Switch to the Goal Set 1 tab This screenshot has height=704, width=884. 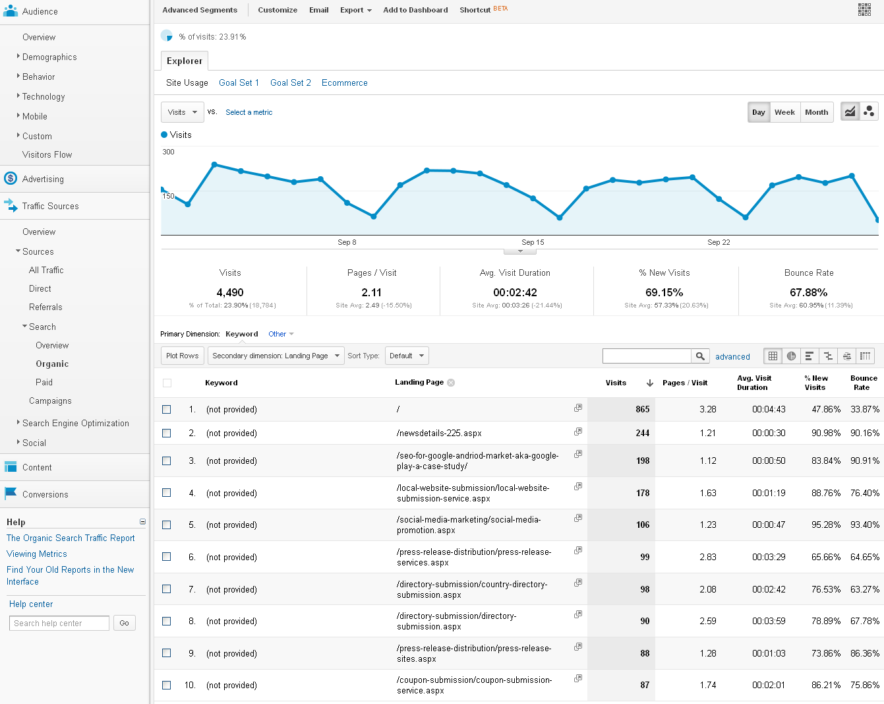pyautogui.click(x=239, y=82)
